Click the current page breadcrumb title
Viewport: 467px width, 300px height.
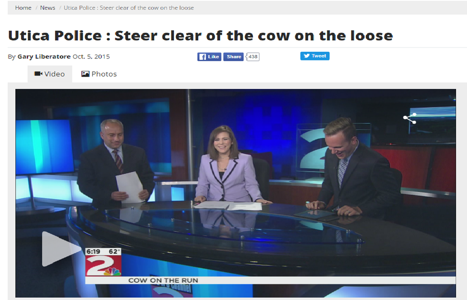pos(129,8)
